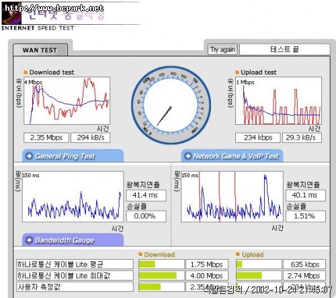Screen dimensions: 336x298
Task: Click orange bullet next to Download column header
Action: click(140, 254)
